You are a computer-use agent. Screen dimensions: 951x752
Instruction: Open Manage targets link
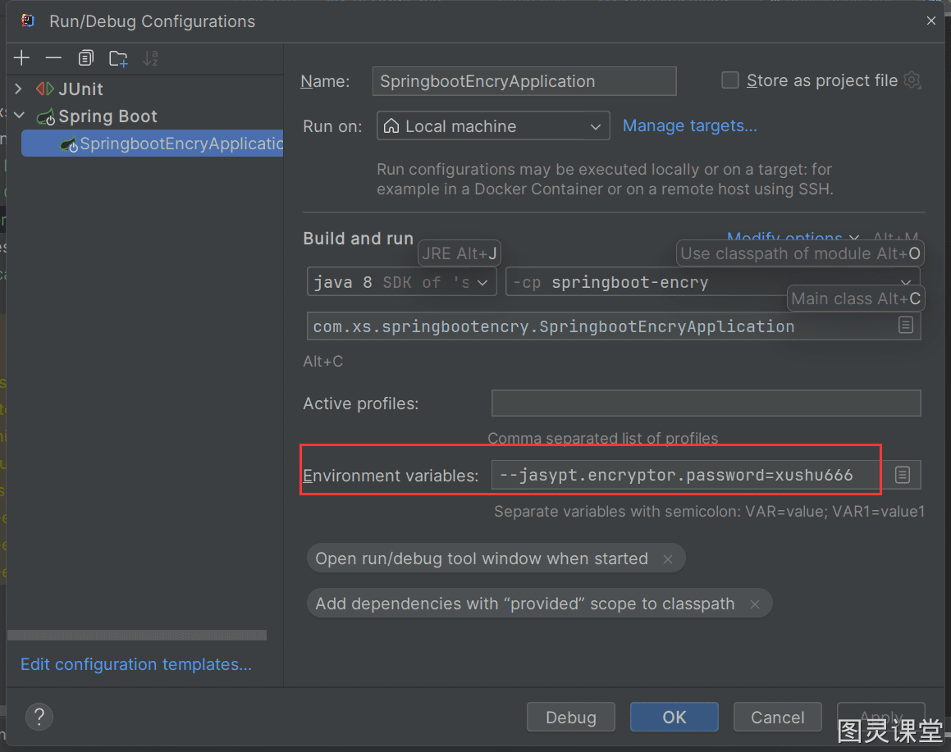click(689, 125)
